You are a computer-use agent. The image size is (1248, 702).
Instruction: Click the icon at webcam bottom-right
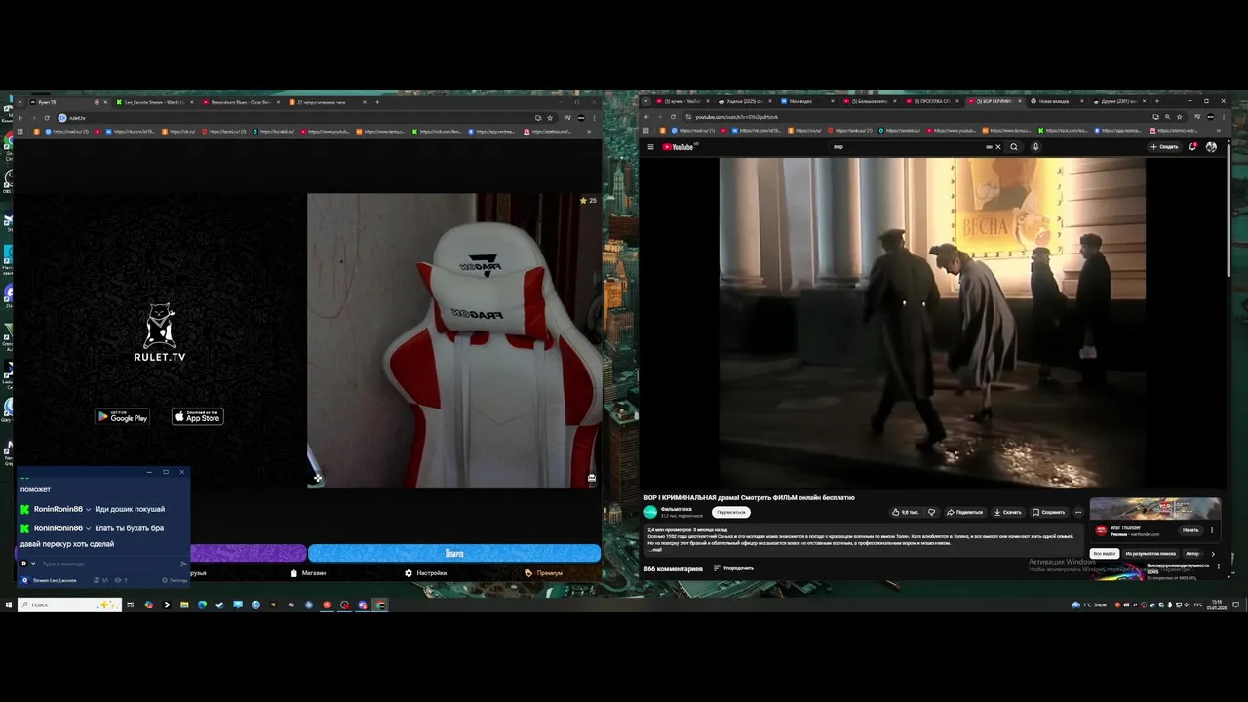point(591,478)
